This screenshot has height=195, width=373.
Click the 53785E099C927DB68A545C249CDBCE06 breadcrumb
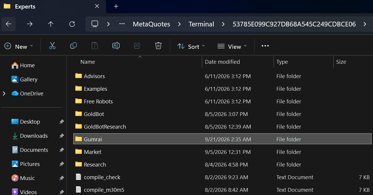point(294,24)
